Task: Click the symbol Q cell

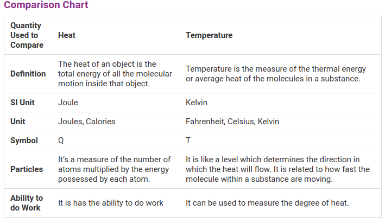Action: click(61, 141)
